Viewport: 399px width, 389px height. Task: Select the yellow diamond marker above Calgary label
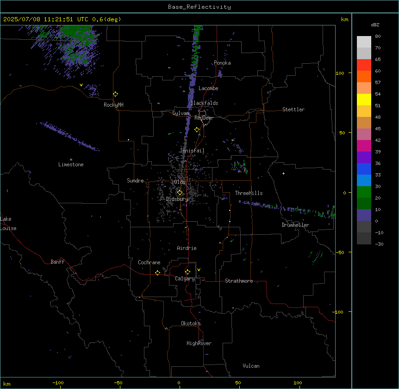pyautogui.click(x=187, y=272)
